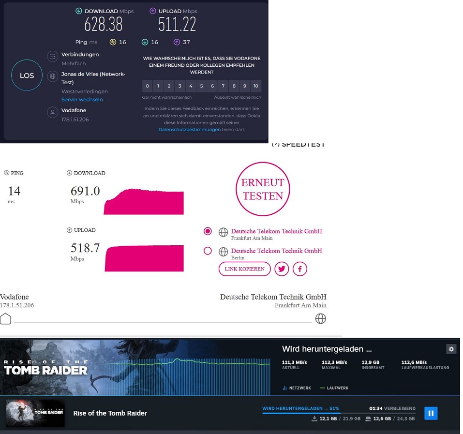Click the globe icon beside Jonas de Vries

(x=53, y=76)
